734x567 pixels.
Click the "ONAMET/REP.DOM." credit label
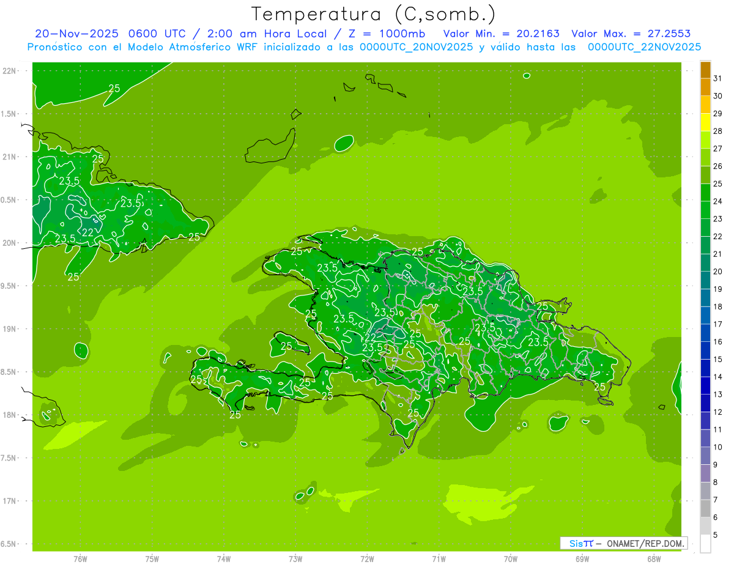[646, 543]
